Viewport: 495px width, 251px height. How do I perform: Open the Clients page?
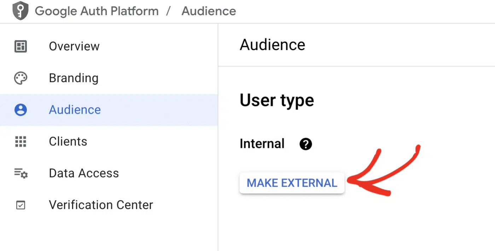point(109,142)
